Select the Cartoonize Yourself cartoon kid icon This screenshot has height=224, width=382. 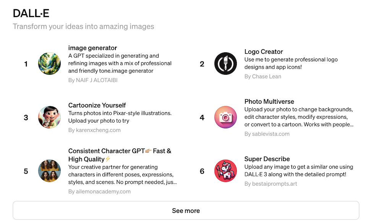[x=49, y=117]
